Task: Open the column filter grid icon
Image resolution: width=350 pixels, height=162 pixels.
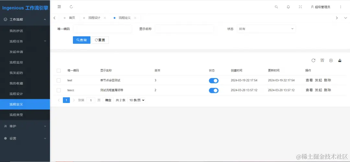Action: (x=322, y=61)
